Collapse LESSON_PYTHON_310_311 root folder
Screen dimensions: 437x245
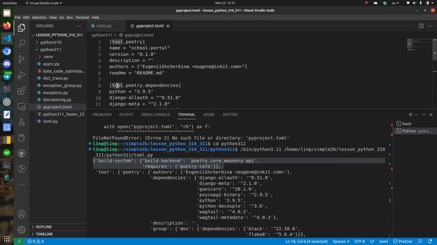pos(59,35)
